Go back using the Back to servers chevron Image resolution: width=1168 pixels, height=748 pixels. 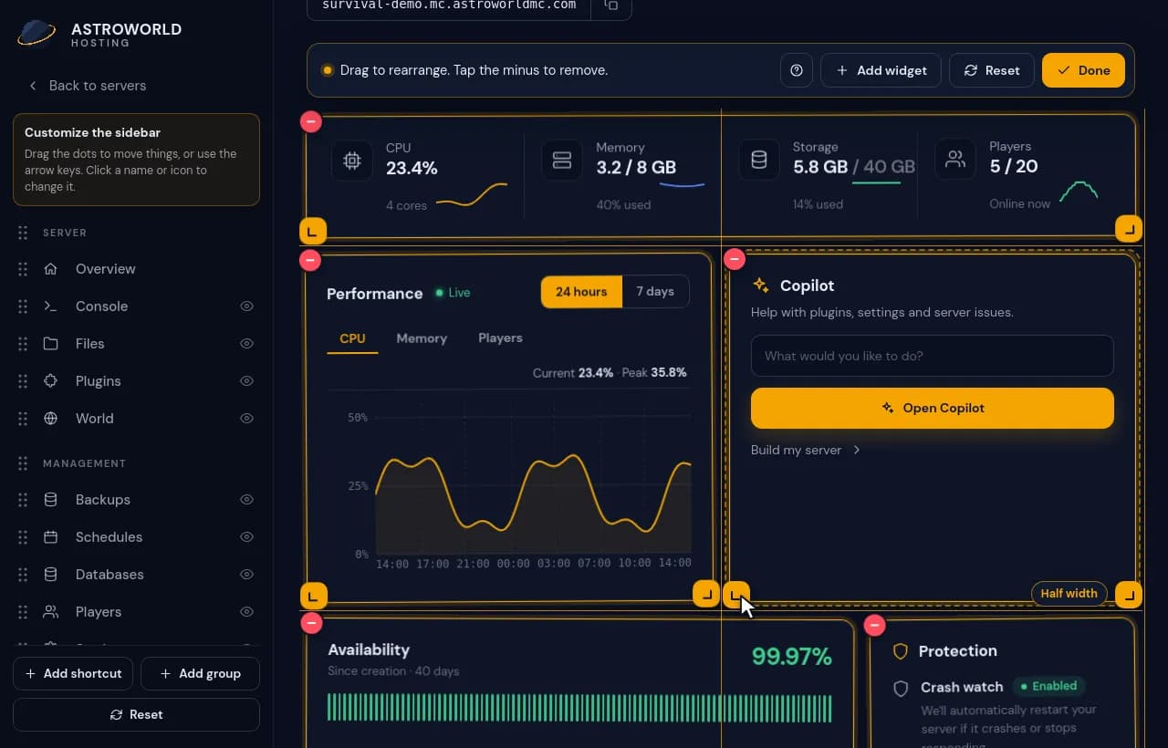[x=33, y=86]
